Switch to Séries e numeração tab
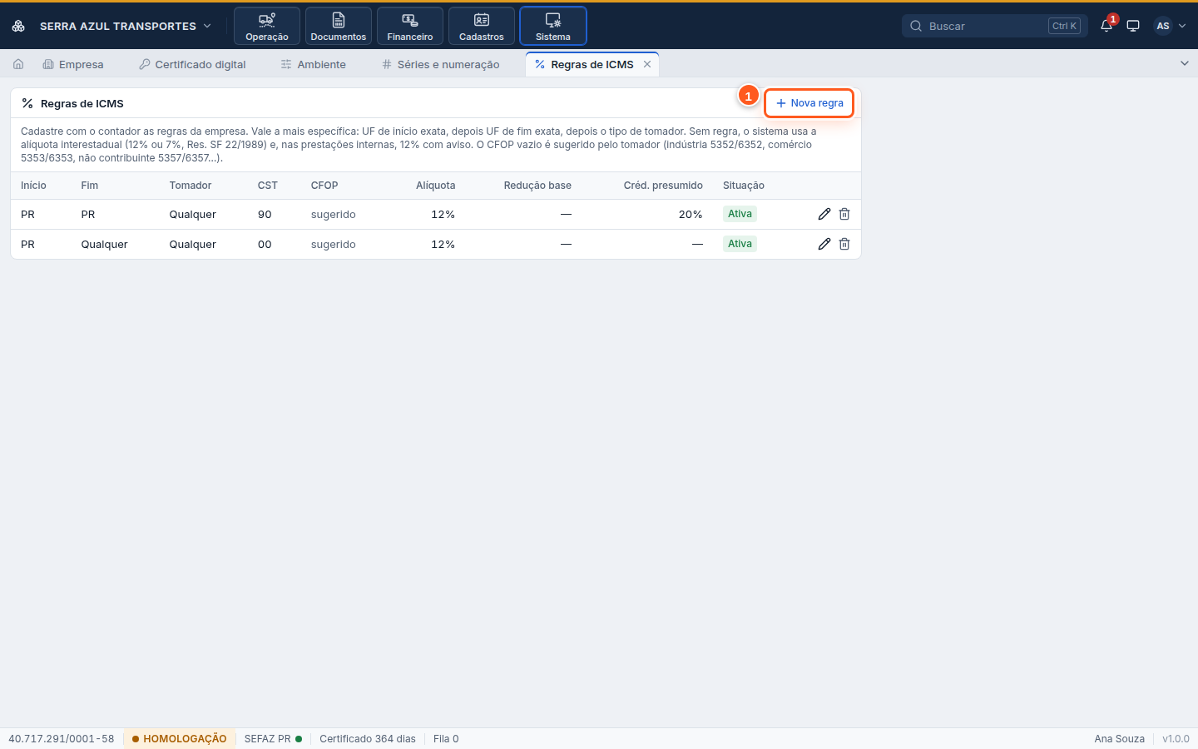1198x749 pixels. 441,64
